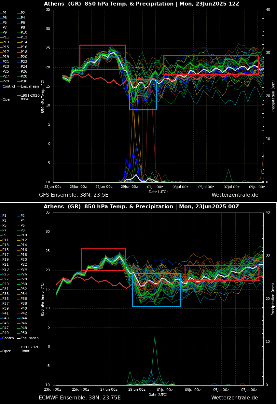
Task: Select the 'GFS Ensemble, 38N, 23.5E' caption
Action: click(74, 195)
